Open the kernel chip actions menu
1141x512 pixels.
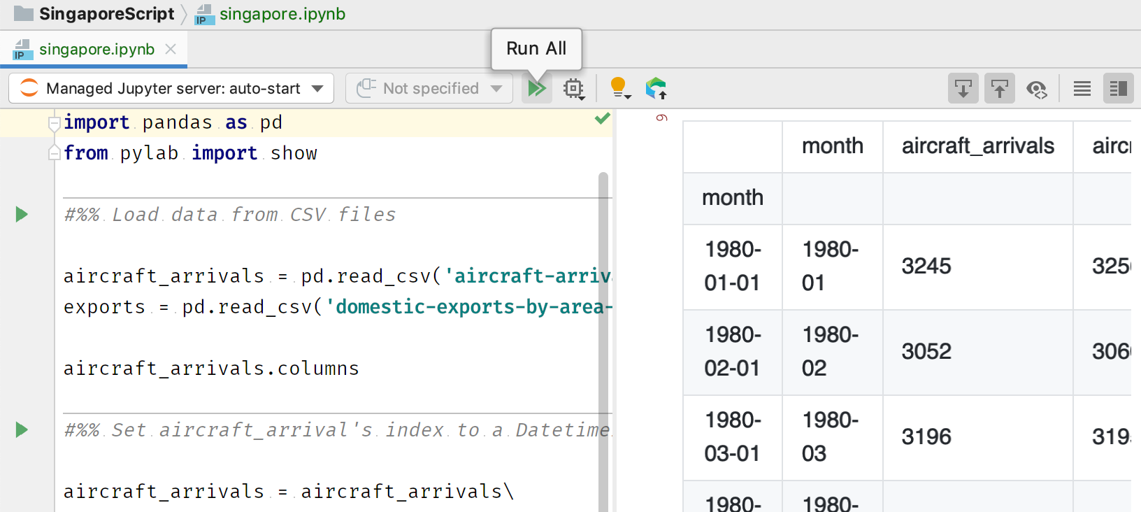click(x=574, y=89)
